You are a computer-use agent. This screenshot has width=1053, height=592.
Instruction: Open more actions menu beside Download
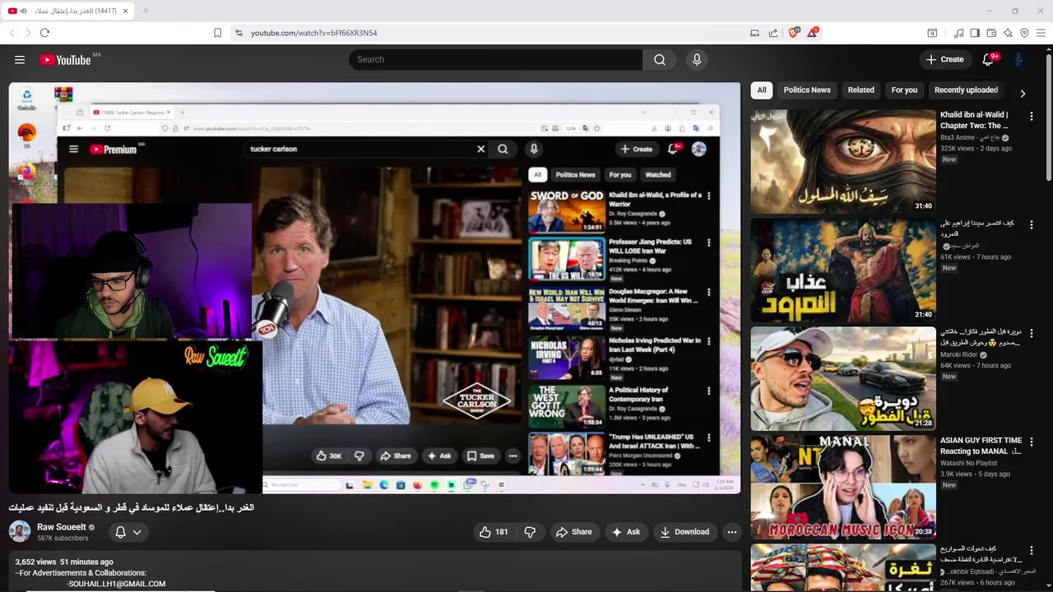click(x=731, y=532)
